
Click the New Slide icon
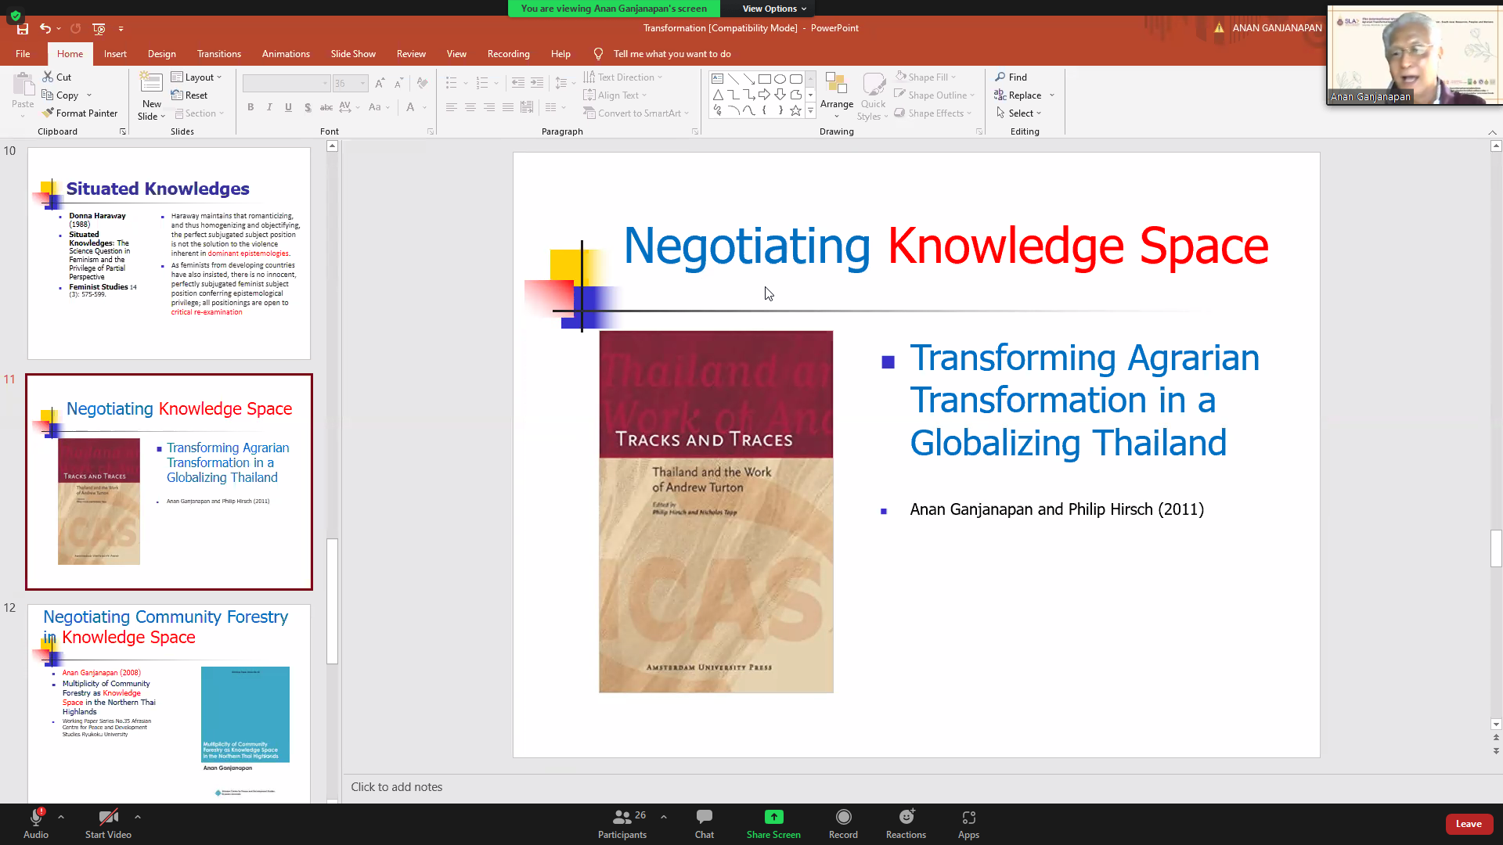click(x=151, y=84)
